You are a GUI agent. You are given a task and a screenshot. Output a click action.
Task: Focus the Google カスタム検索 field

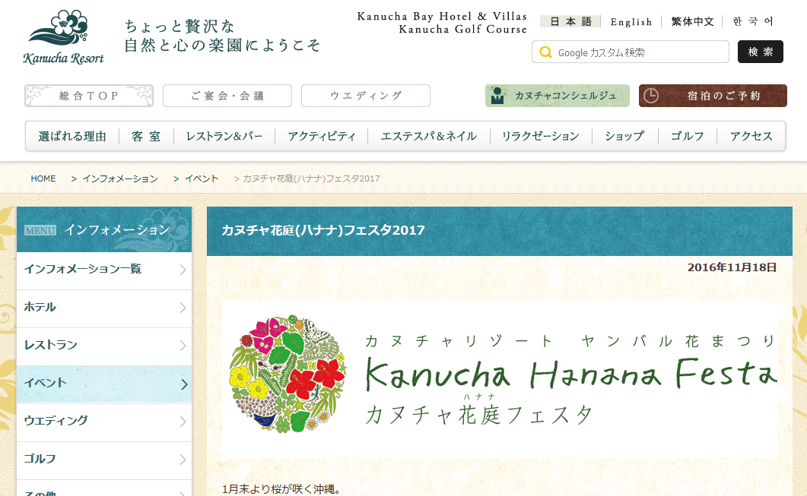point(631,52)
